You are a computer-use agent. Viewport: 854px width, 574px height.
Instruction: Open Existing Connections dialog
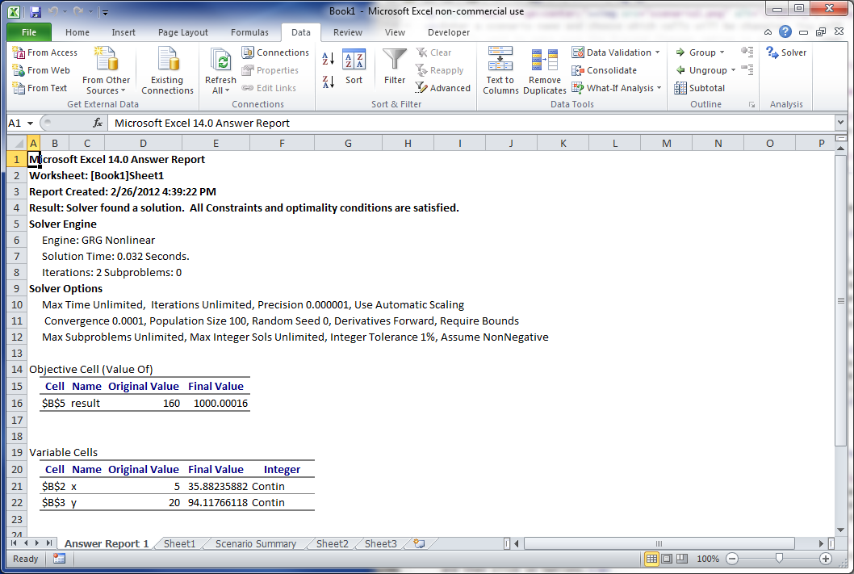pos(167,70)
